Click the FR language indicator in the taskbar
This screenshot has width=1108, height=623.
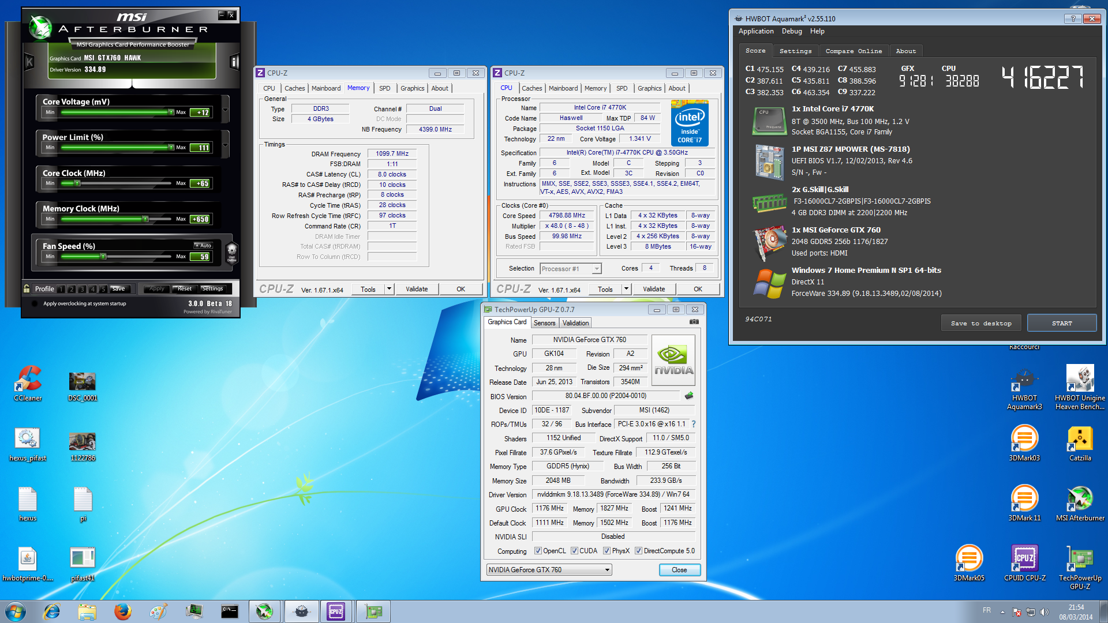coord(987,610)
